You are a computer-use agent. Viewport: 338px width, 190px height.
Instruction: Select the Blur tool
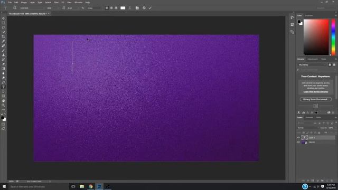tap(3, 73)
